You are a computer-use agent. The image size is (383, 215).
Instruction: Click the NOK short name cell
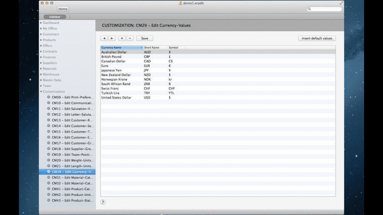pos(147,79)
